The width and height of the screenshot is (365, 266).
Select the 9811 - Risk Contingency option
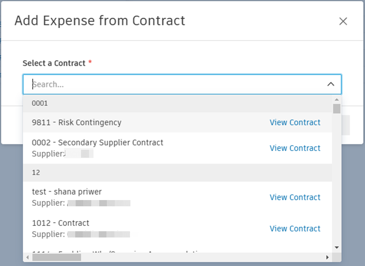[x=77, y=123]
